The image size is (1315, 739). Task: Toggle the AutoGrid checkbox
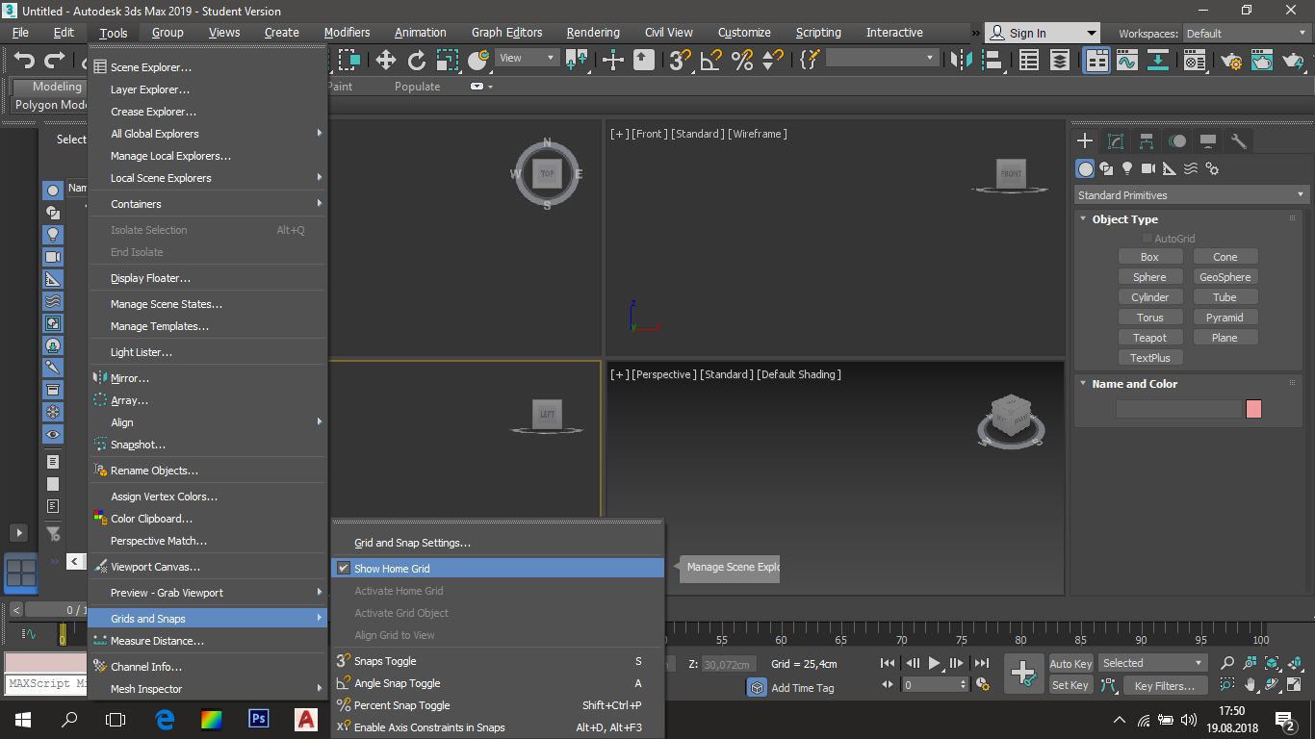(x=1147, y=239)
